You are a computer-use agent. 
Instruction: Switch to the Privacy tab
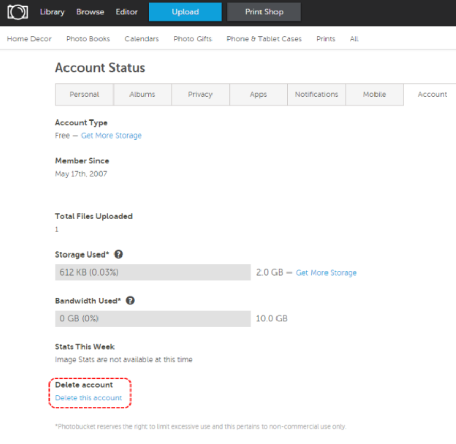pyautogui.click(x=200, y=94)
